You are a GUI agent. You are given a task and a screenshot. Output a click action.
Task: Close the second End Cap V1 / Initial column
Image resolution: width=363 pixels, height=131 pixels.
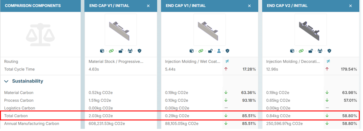click(249, 6)
